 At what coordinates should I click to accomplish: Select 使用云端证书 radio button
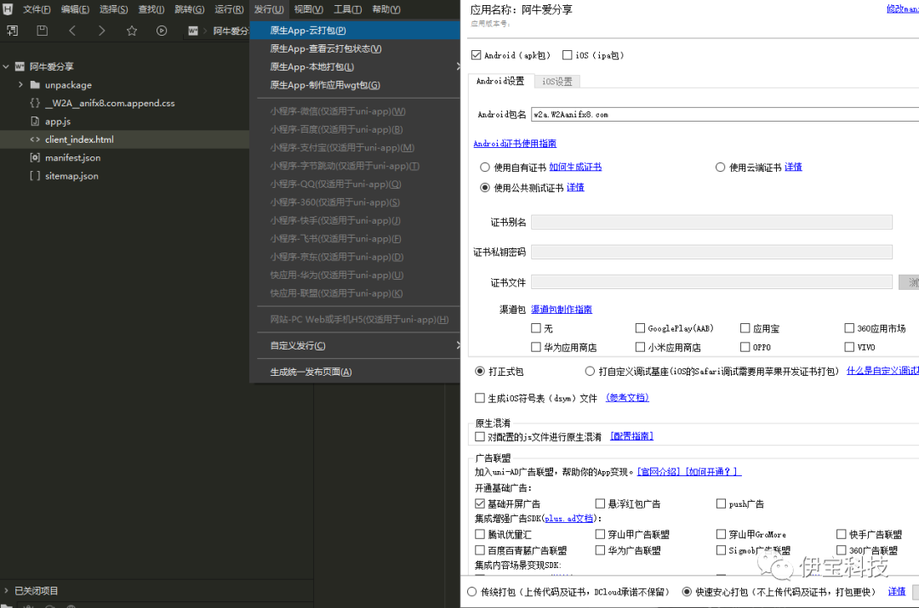pos(721,168)
